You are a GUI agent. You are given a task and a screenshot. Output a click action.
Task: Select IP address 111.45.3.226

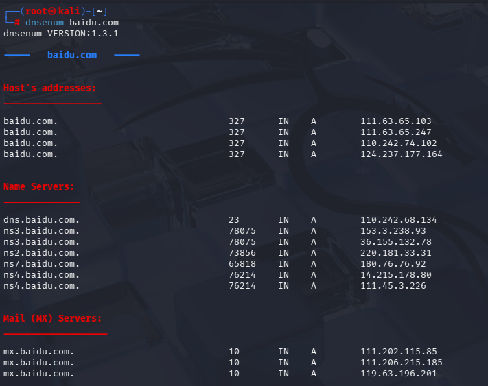click(x=393, y=286)
